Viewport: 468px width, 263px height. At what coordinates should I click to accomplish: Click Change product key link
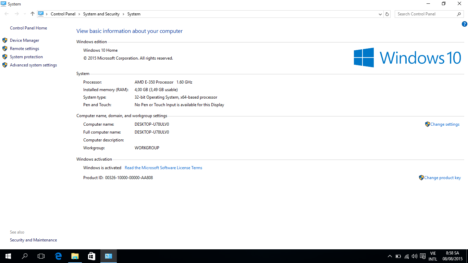[x=442, y=178]
